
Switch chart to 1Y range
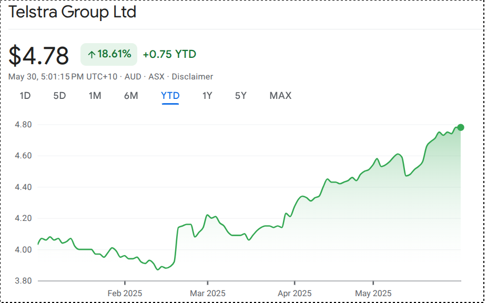207,96
